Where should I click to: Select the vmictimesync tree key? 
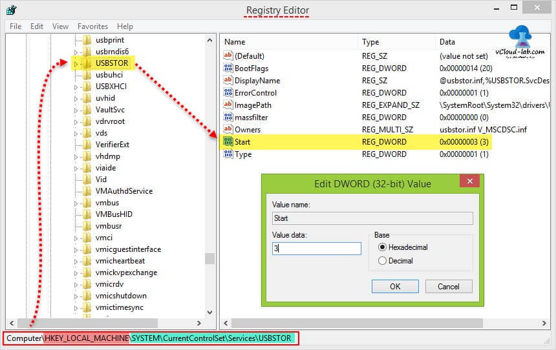pos(120,307)
